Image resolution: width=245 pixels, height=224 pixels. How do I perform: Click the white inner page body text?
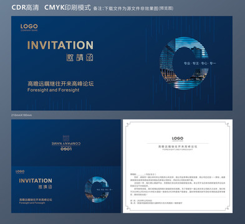[x=178, y=185]
